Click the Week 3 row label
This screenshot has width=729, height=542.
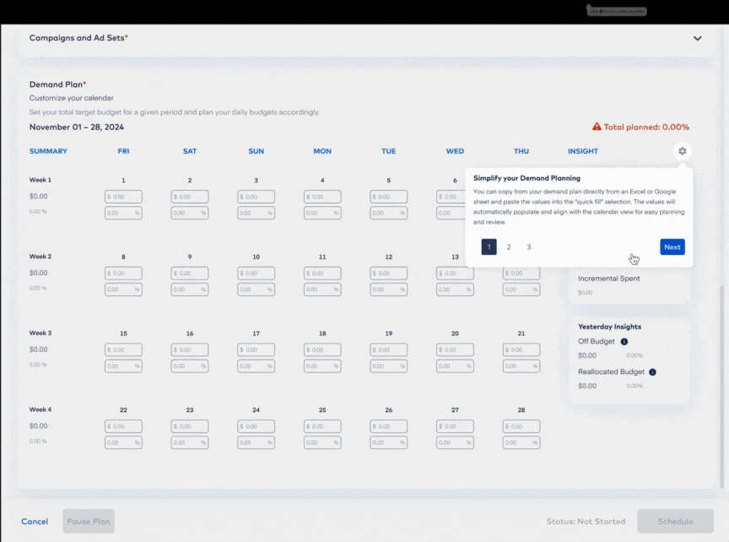[x=40, y=333]
